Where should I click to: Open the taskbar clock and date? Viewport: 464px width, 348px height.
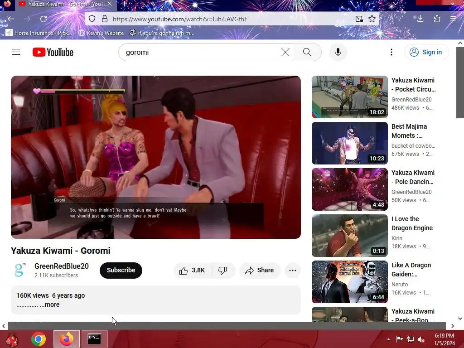tap(445, 339)
